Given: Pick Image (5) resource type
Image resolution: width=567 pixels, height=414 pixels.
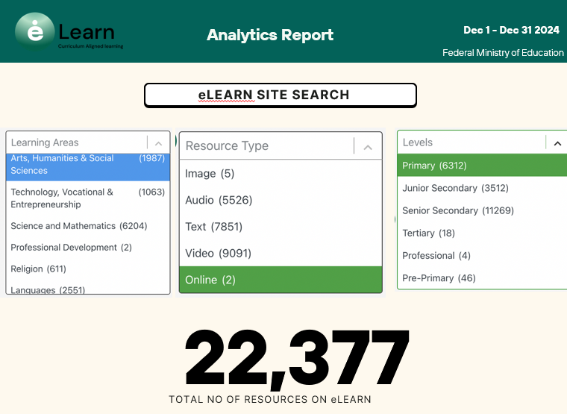Looking at the screenshot, I should coord(281,174).
